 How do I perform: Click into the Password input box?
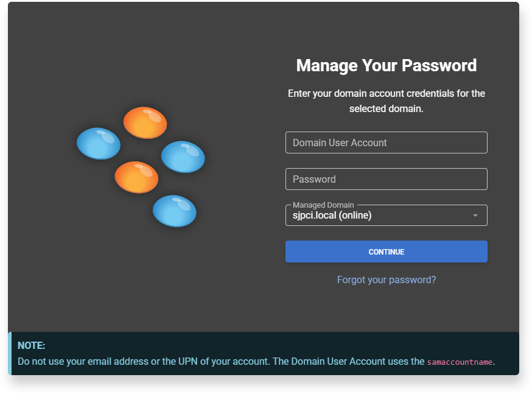point(386,179)
